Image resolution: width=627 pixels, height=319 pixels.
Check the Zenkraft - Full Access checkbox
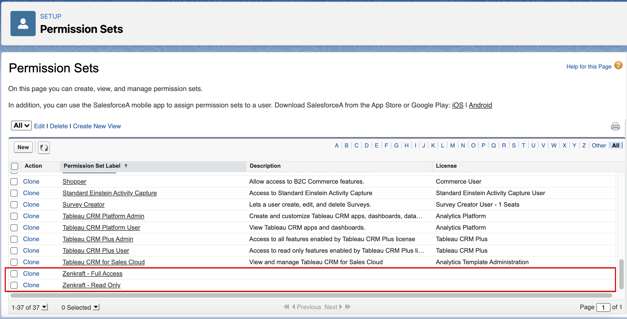[14, 274]
